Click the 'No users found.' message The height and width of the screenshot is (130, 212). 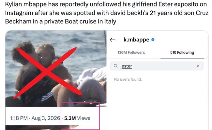click(x=128, y=79)
